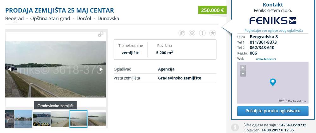Select the currently highlighted thumbnail
The width and height of the screenshot is (316, 133).
click(x=78, y=119)
